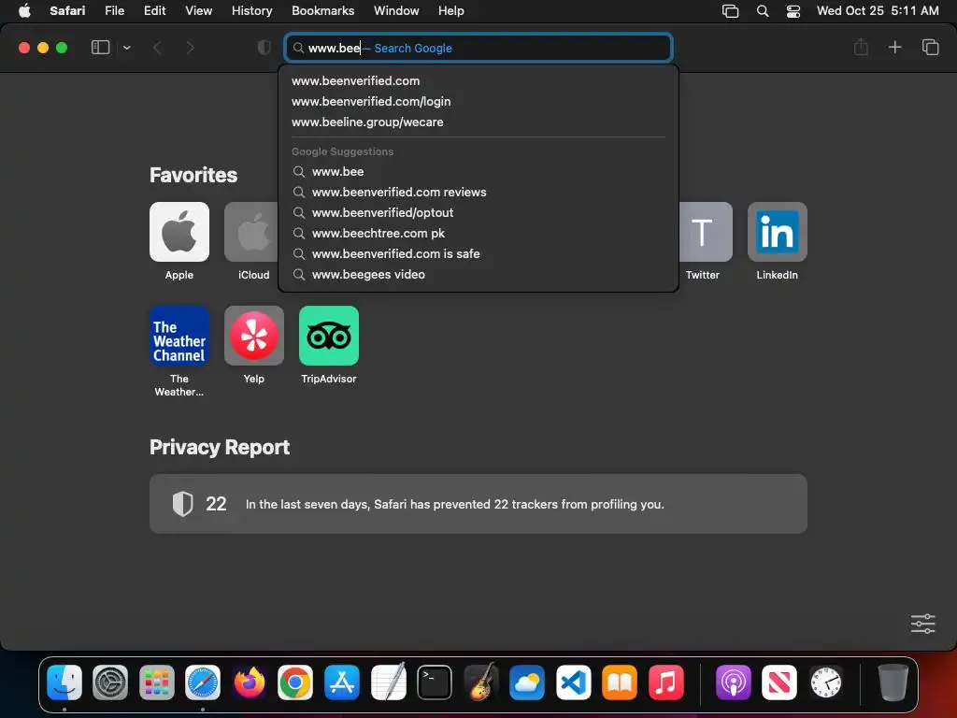The image size is (957, 718).
Task: Click the date and time in menu bar
Action: point(878,10)
